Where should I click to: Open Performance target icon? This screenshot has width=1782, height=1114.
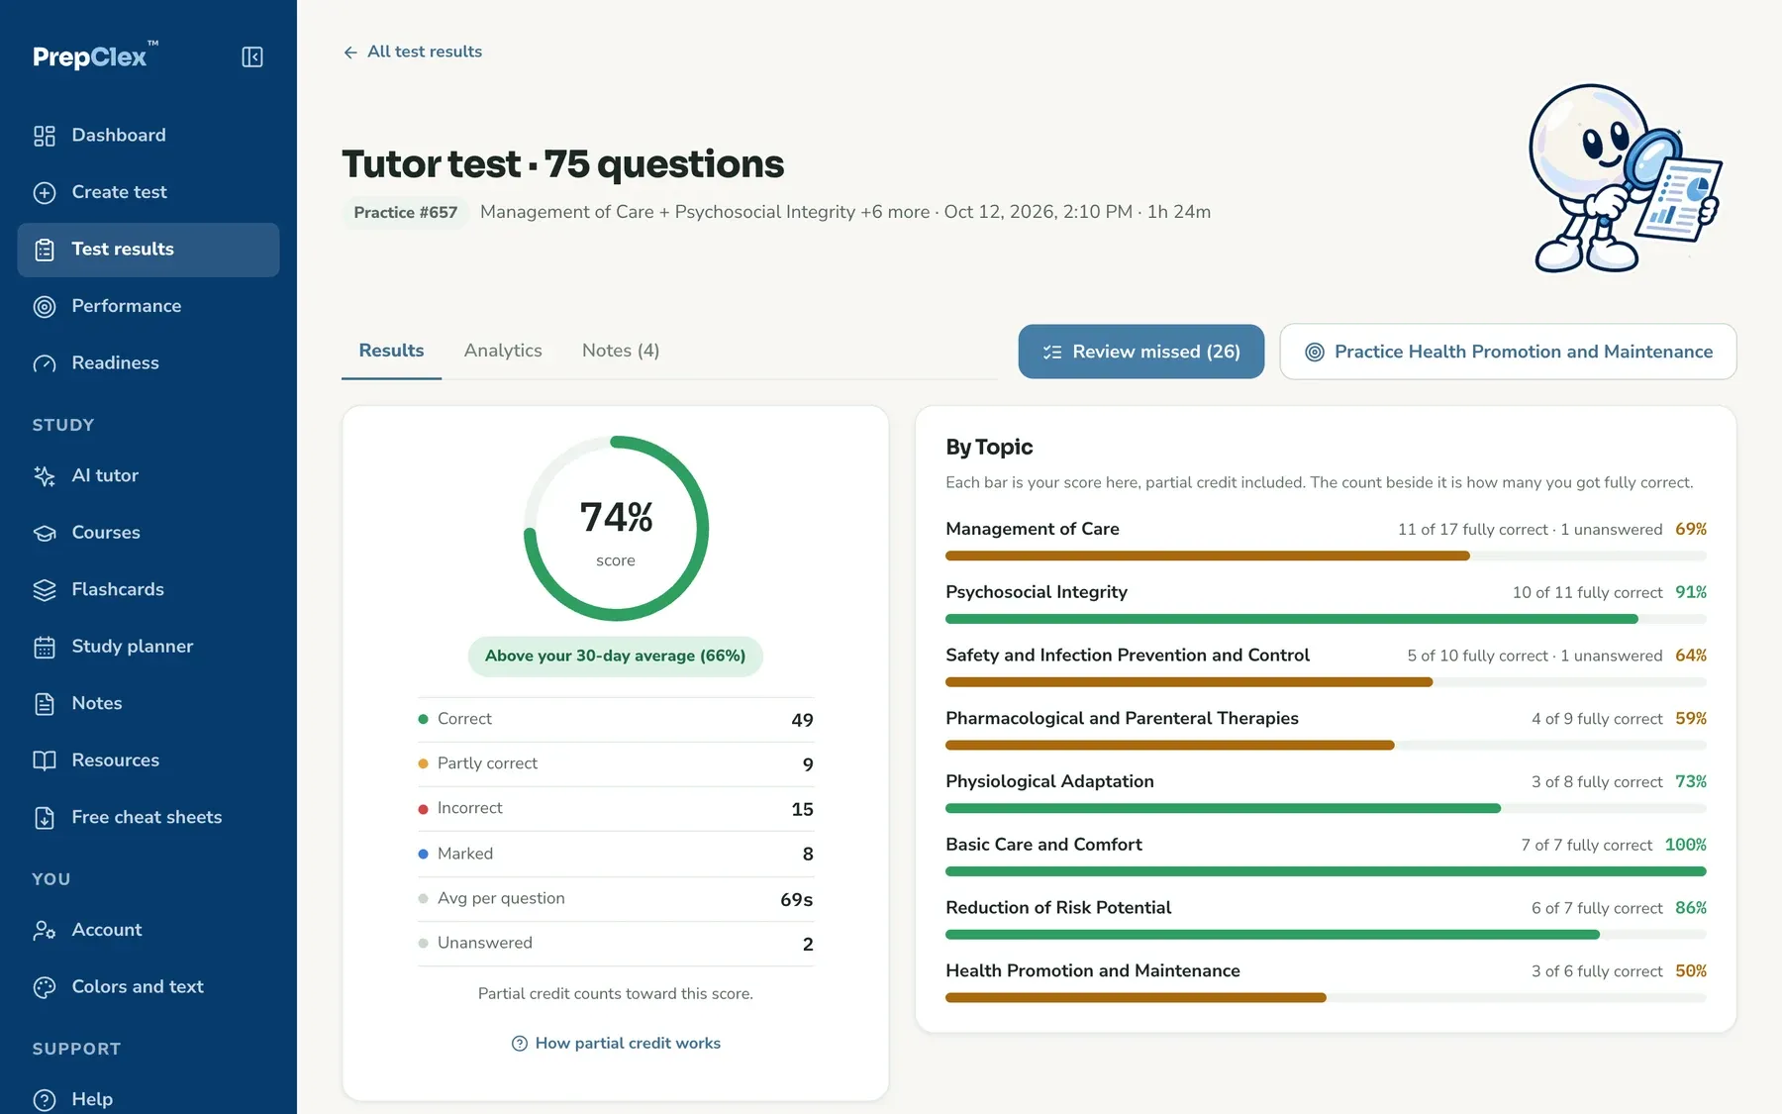click(x=45, y=307)
